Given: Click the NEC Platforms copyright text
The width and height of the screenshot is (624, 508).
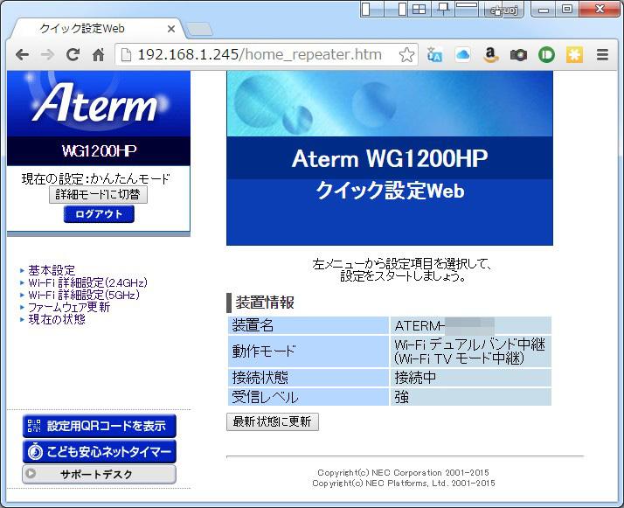Looking at the screenshot, I should point(404,483).
